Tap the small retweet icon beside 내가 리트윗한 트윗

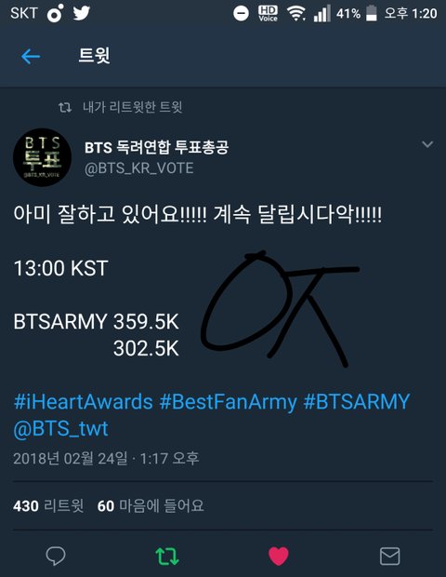65,107
